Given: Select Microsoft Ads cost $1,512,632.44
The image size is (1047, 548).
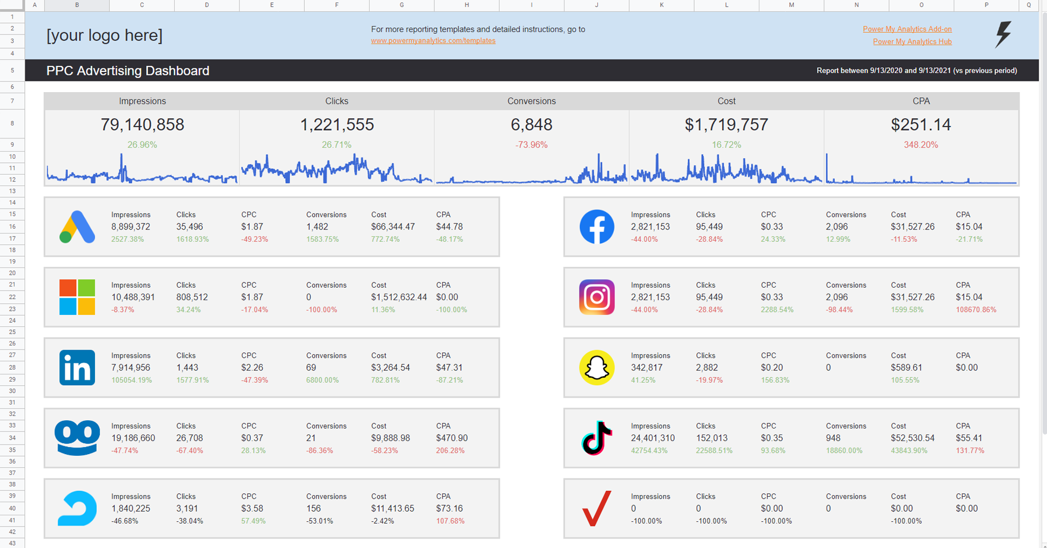Looking at the screenshot, I should [x=399, y=297].
